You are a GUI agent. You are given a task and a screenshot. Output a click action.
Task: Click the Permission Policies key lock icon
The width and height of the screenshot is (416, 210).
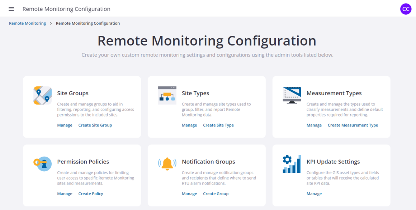[x=42, y=164]
